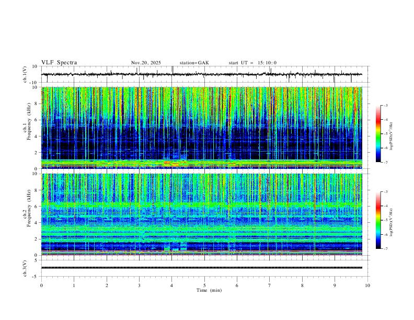Click the "VLF Spectra" title text
The height and width of the screenshot is (320, 414).
[x=59, y=63]
